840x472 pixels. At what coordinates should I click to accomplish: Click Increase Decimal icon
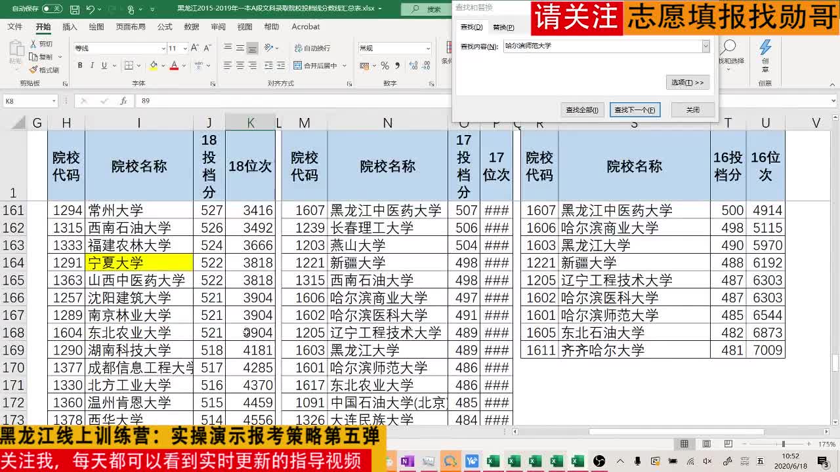413,66
